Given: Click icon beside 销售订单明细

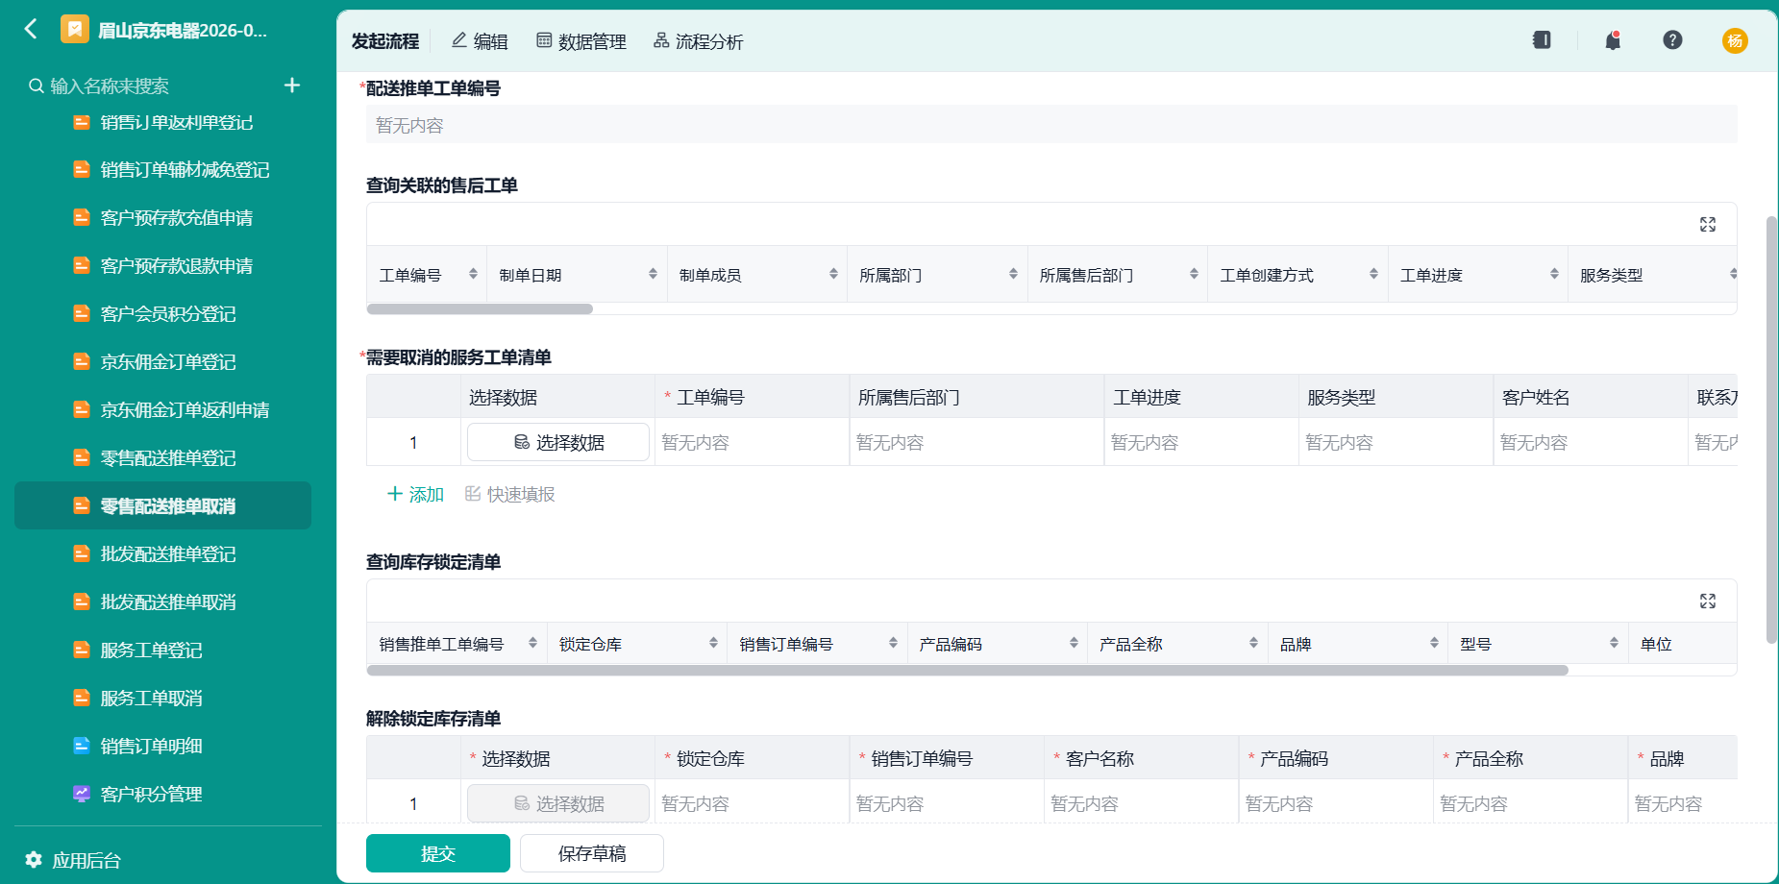Looking at the screenshot, I should tap(82, 746).
